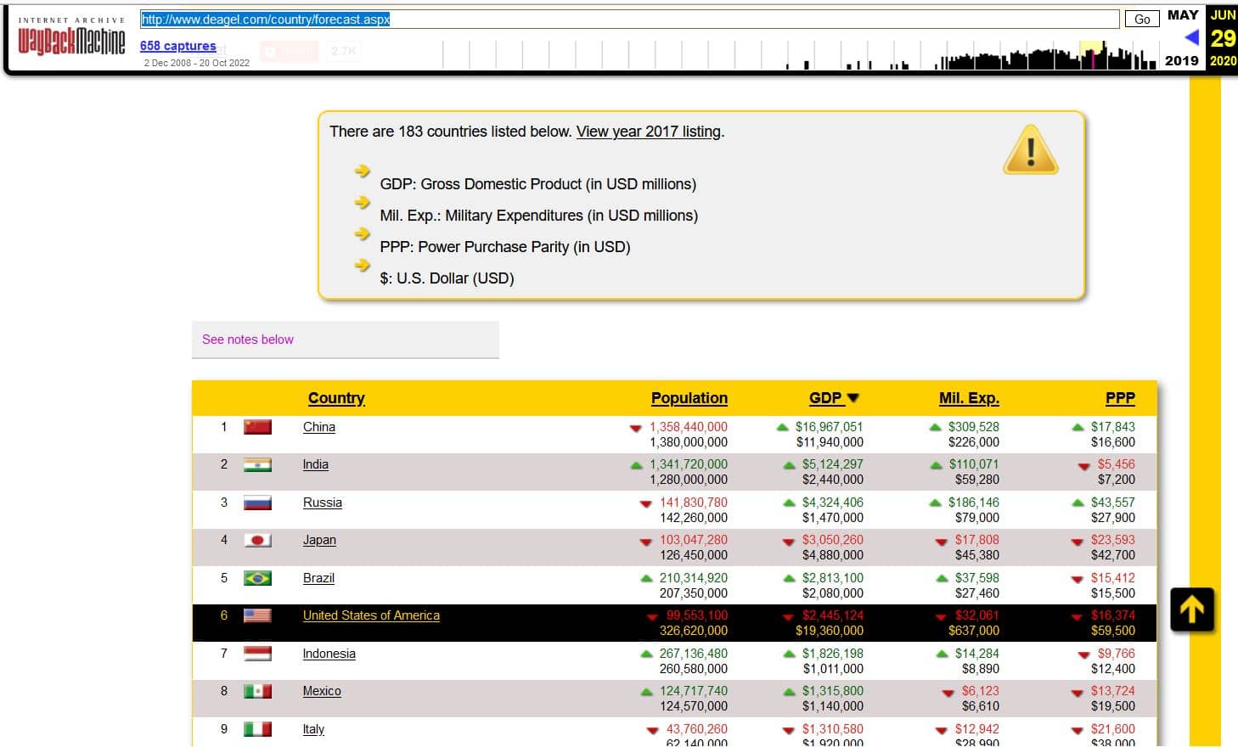Click India's red PPP down arrow
The height and width of the screenshot is (747, 1238).
1083,466
